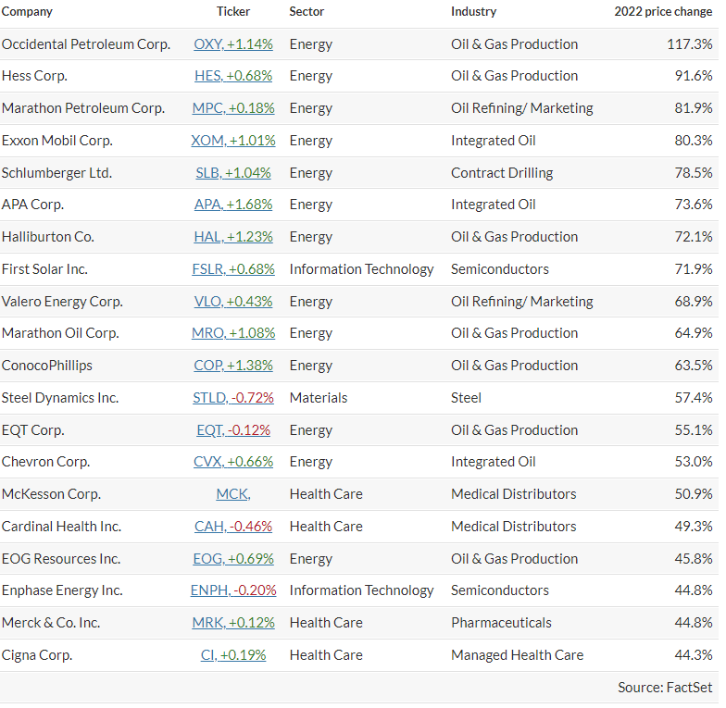
Task: Select Cardinal Health Inc. company name
Action: 61,527
